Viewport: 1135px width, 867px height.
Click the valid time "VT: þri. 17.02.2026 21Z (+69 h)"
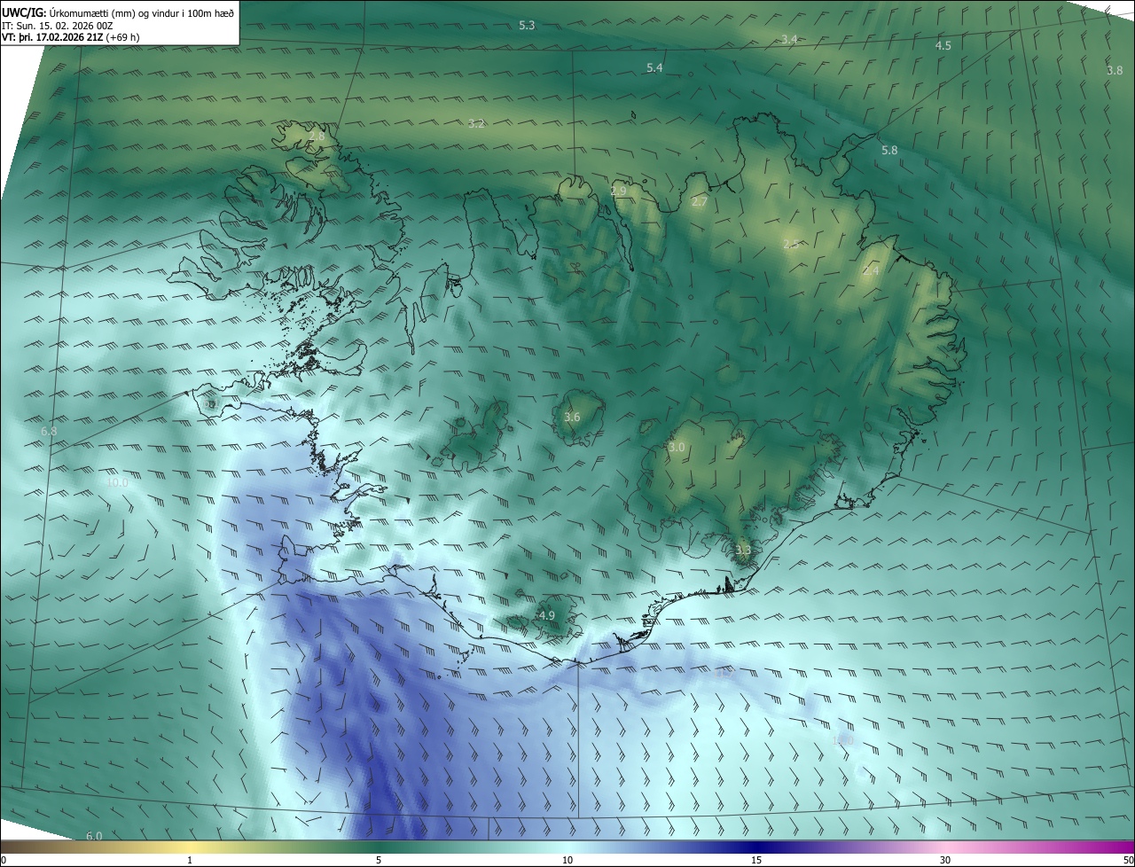(x=71, y=37)
